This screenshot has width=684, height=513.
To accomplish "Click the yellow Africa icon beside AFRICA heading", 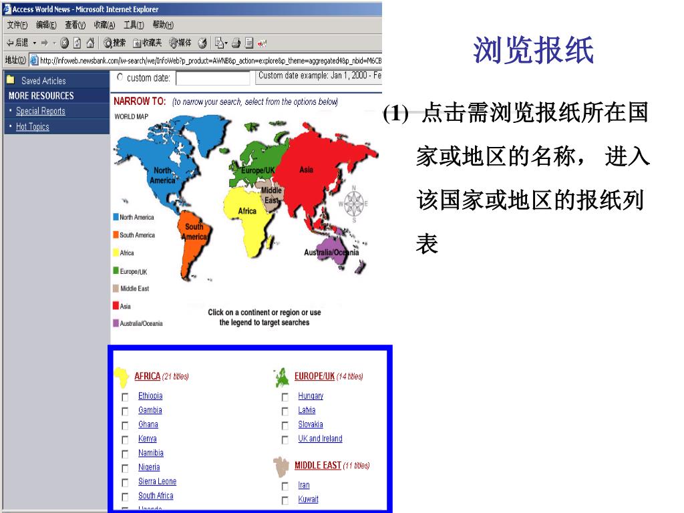I will pyautogui.click(x=122, y=377).
